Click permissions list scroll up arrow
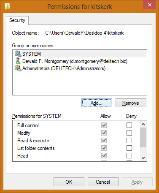159x193 pixels. (x=143, y=124)
